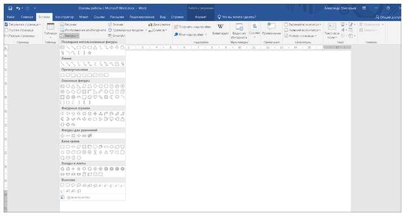Open the Рецензирование ribbon tab
This screenshot has height=216, width=405.
(142, 17)
